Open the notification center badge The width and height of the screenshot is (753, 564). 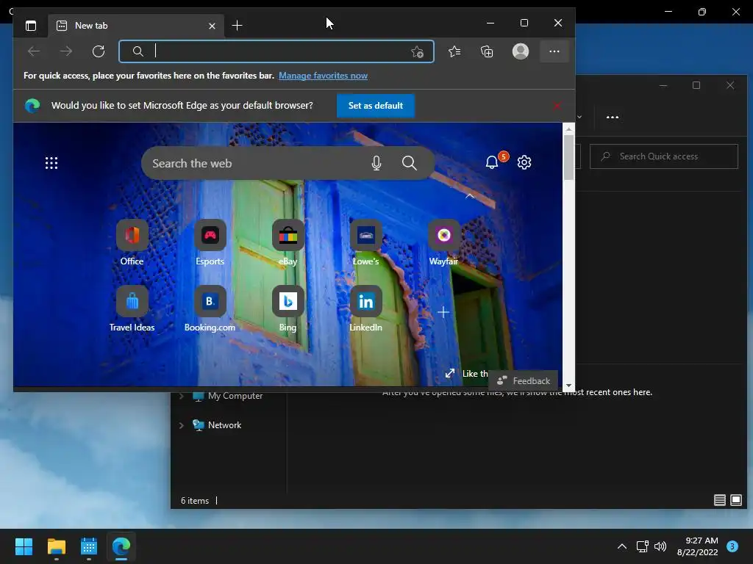point(732,546)
